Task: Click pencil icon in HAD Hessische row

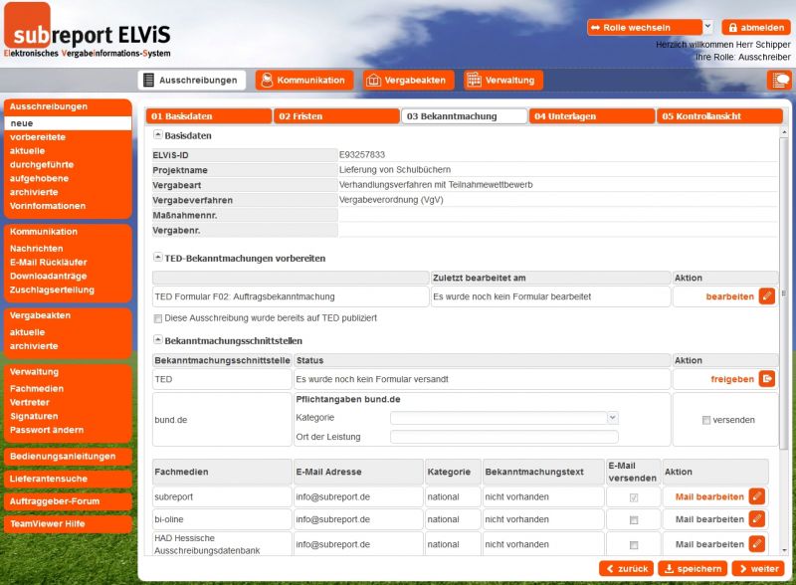Action: point(756,544)
